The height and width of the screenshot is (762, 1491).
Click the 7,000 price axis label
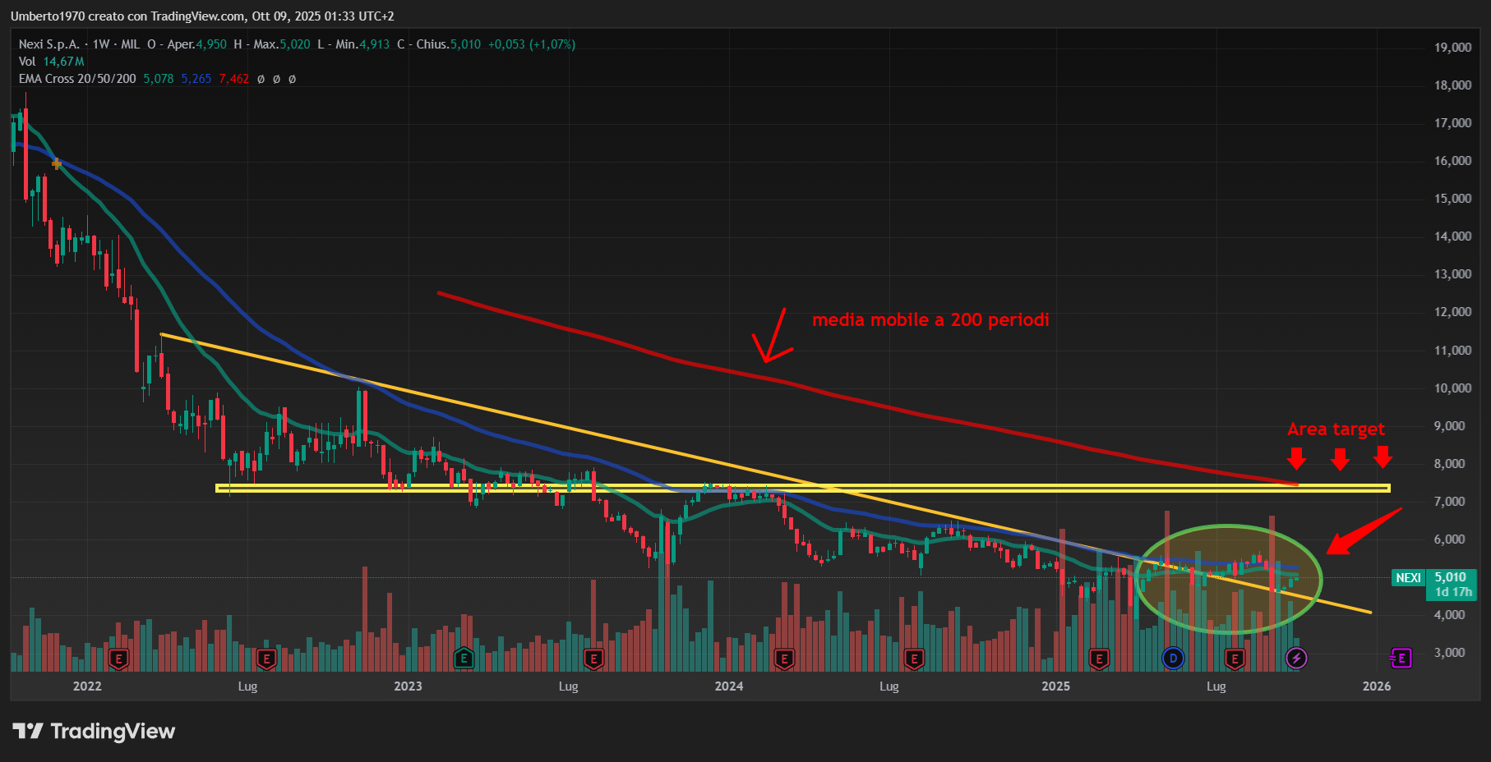coord(1450,502)
